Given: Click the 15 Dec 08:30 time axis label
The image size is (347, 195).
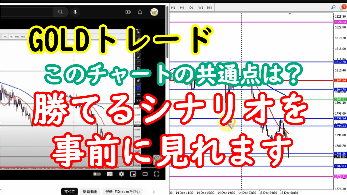Looking at the screenshot, I should pyautogui.click(x=289, y=193).
